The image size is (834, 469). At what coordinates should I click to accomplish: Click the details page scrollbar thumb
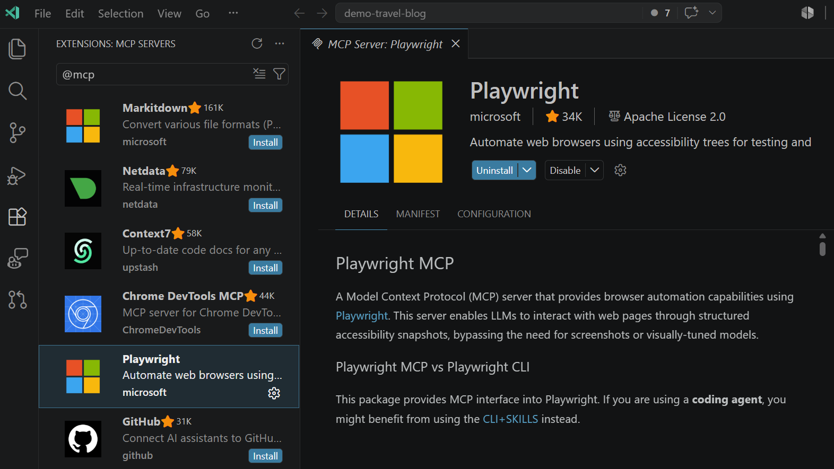(822, 249)
